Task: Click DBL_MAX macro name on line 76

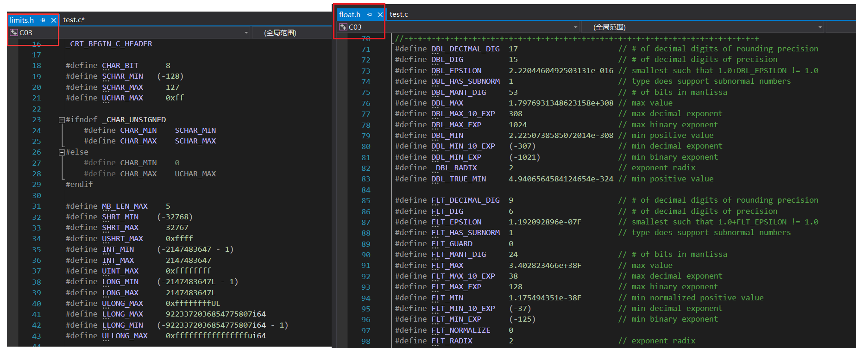Action: pyautogui.click(x=447, y=103)
